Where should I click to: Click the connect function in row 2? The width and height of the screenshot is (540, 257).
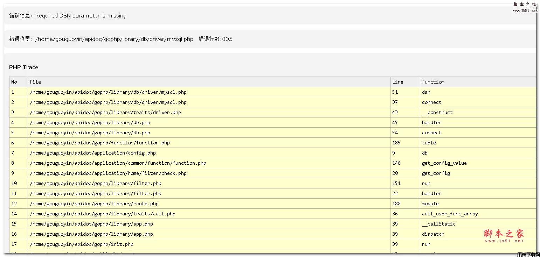coord(431,102)
